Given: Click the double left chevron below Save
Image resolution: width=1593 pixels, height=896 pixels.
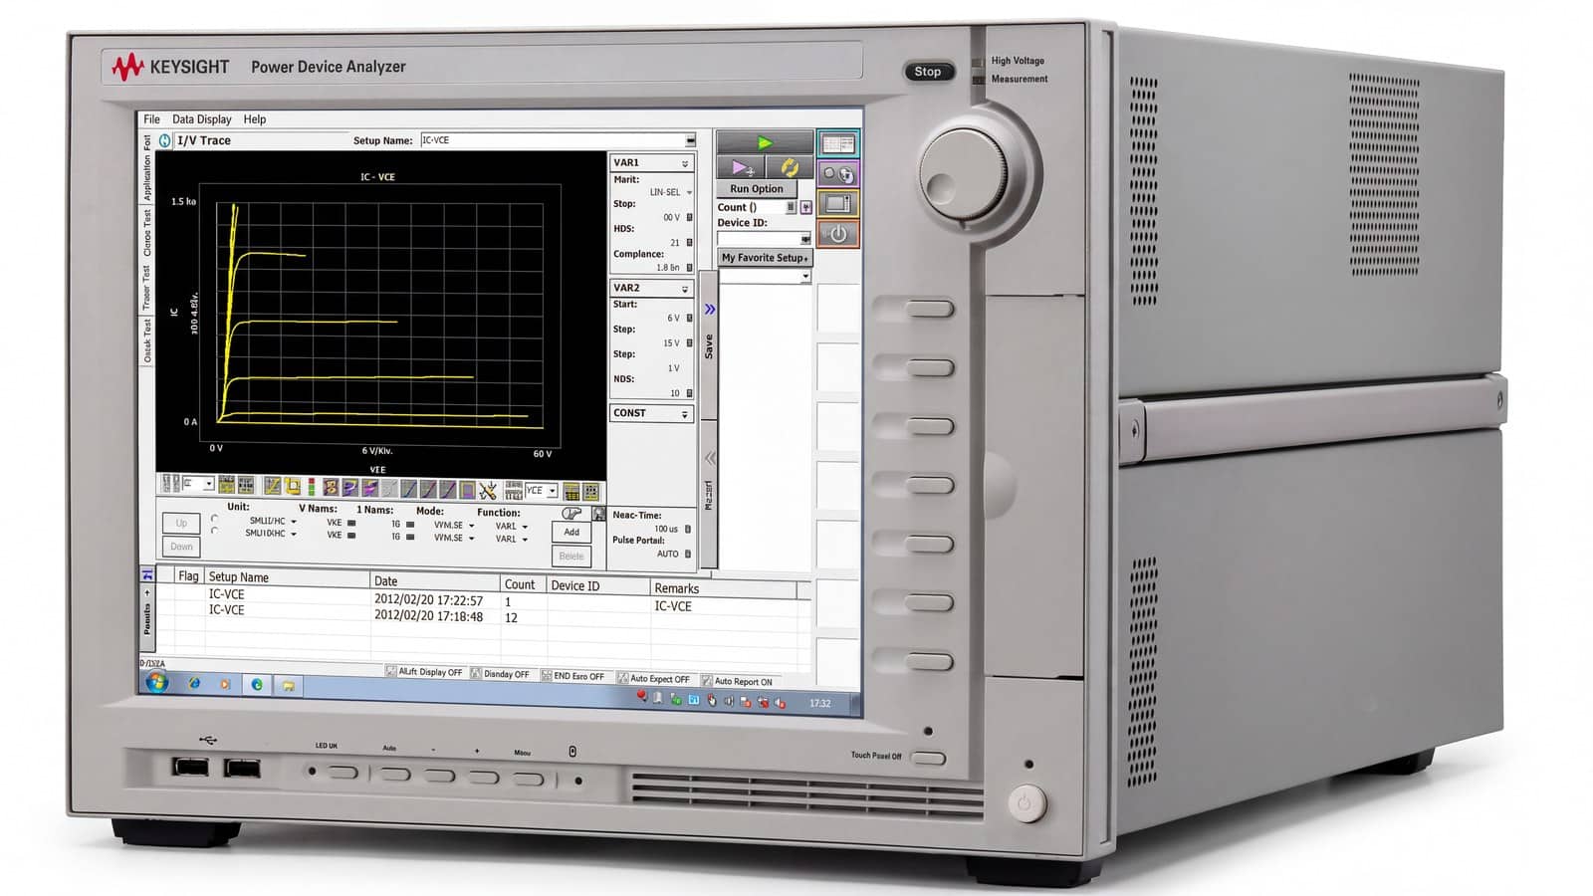Looking at the screenshot, I should (710, 458).
